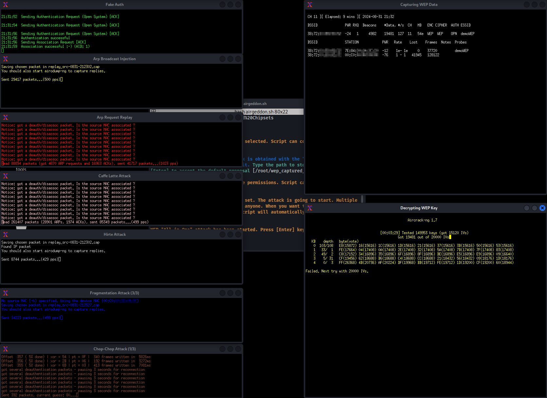Viewport: 547px width, 398px height.
Task: Click the Decrypting WEP Key title
Action: (419, 208)
